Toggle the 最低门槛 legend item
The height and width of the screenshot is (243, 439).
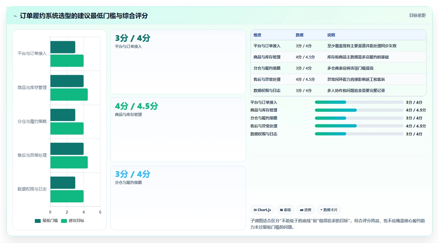[x=46, y=221]
